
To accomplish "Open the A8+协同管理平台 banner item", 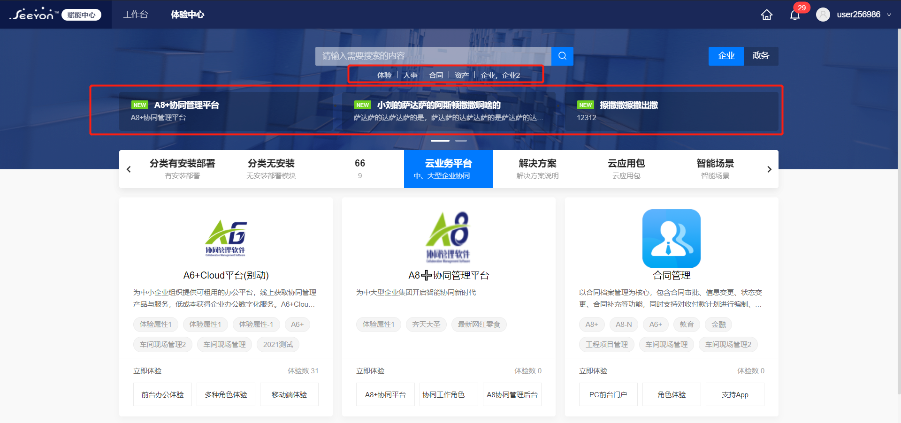I will [x=226, y=111].
